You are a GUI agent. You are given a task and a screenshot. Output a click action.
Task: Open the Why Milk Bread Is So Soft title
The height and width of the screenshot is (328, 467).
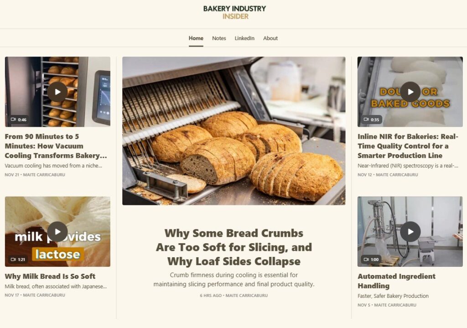pos(50,276)
